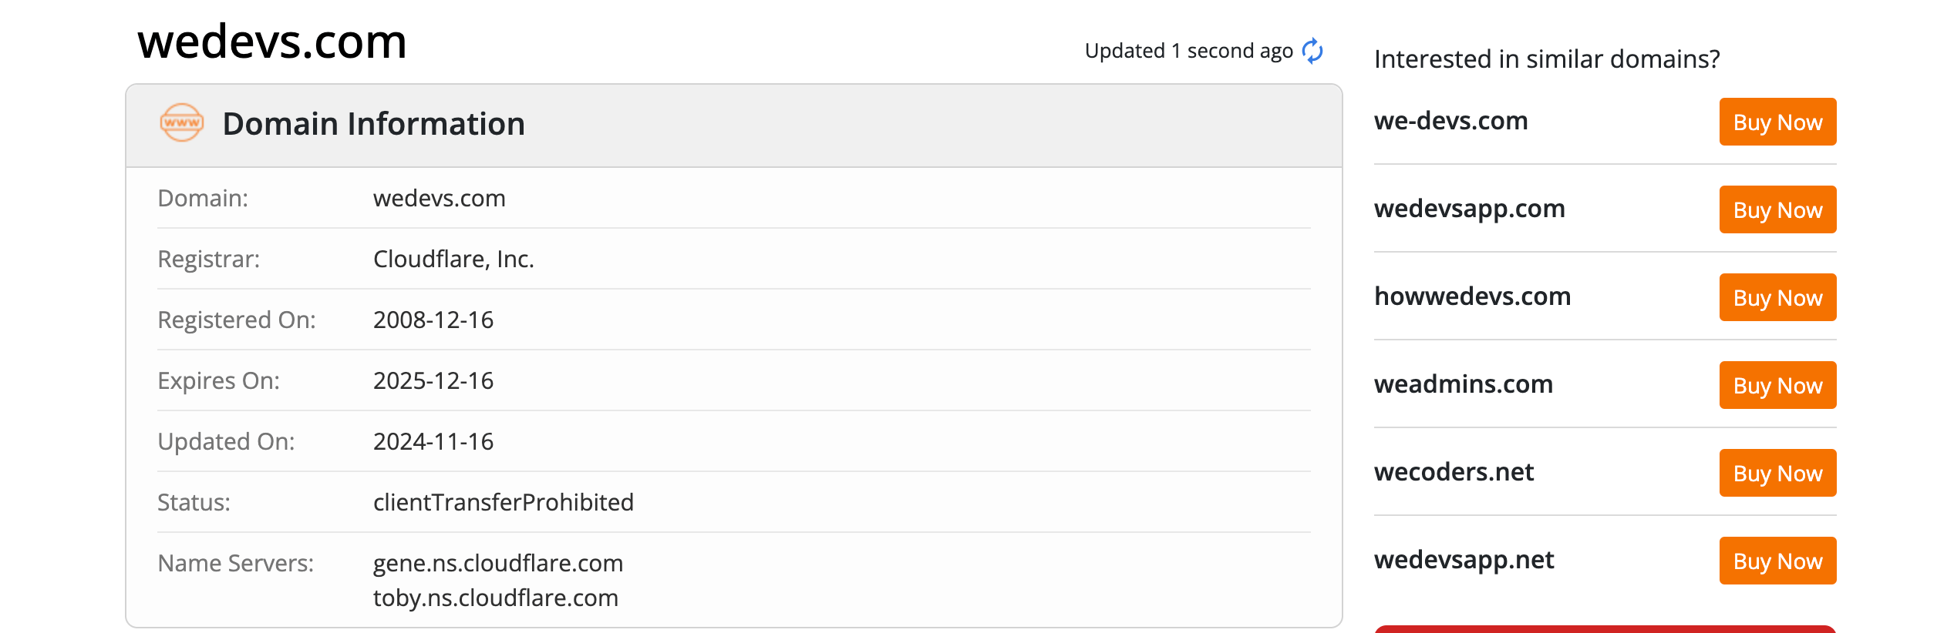
Task: Click the refresh icon beside Updated timestamp
Action: (x=1312, y=51)
